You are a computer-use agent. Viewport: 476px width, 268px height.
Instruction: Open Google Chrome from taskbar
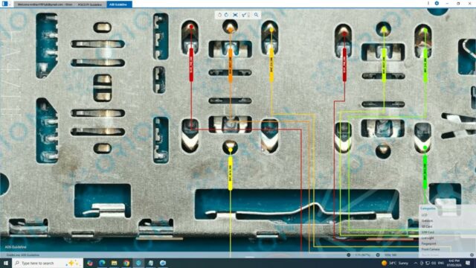[126, 263]
